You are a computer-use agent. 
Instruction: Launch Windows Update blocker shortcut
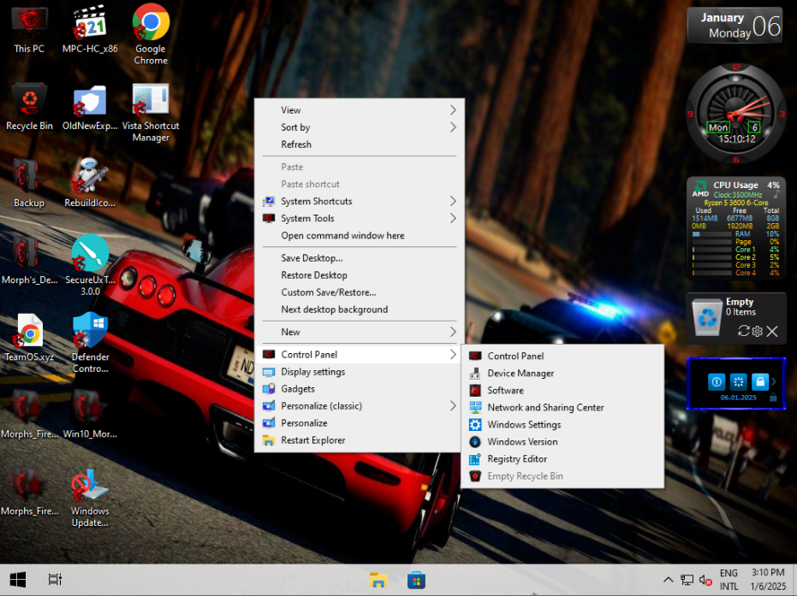click(x=90, y=498)
